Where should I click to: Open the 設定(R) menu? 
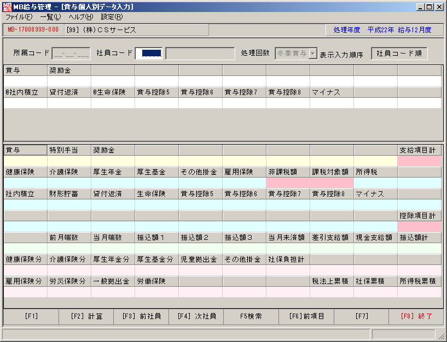112,17
